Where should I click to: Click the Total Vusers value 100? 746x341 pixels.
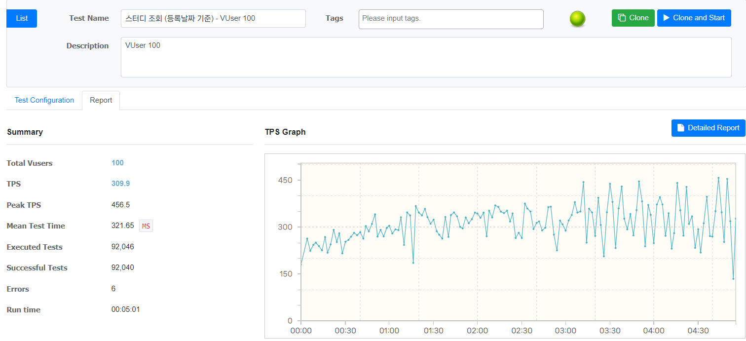tap(117, 163)
